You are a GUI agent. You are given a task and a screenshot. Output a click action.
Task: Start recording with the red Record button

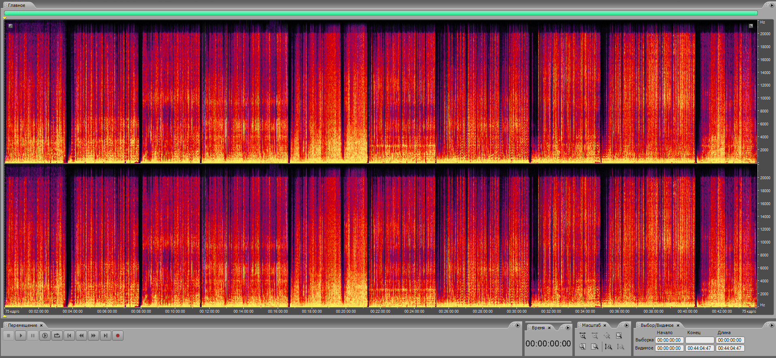coord(118,335)
